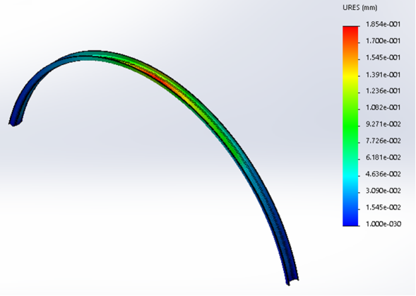Click the 1.700e-001 legend label
416x296 pixels.
click(383, 41)
